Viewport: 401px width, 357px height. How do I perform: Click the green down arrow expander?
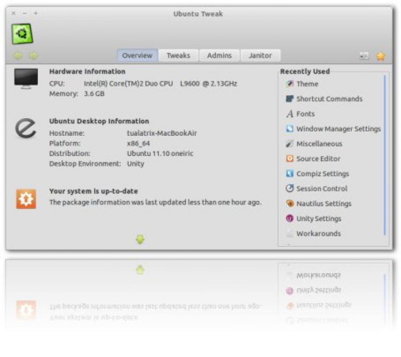click(140, 239)
